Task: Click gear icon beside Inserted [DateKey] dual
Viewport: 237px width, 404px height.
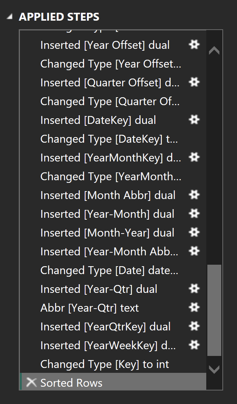Action: pos(194,120)
